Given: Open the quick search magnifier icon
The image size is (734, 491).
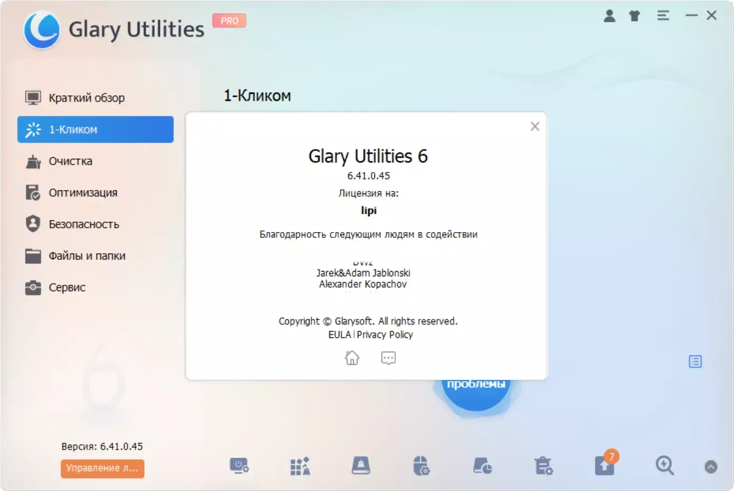Looking at the screenshot, I should (x=665, y=466).
